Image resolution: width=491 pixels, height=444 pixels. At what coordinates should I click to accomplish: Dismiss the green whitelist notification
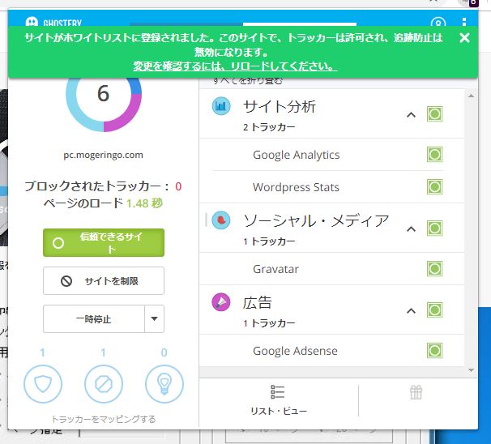pyautogui.click(x=464, y=38)
